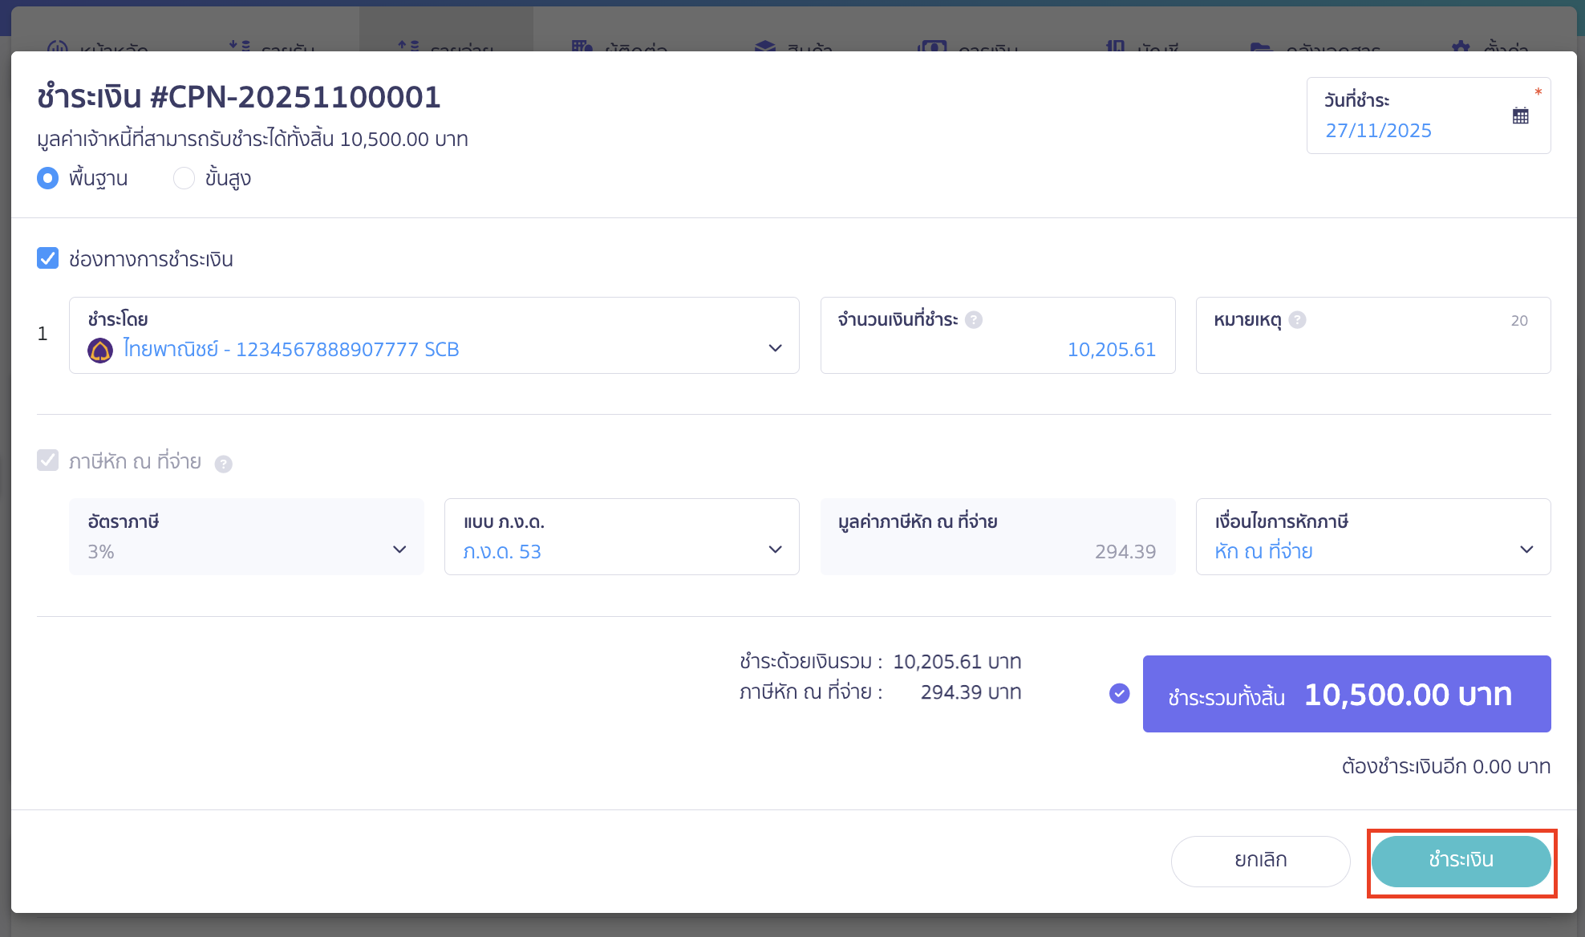This screenshot has height=937, width=1585.
Task: Expand the ชำระโดย bank account dropdown
Action: (x=775, y=348)
